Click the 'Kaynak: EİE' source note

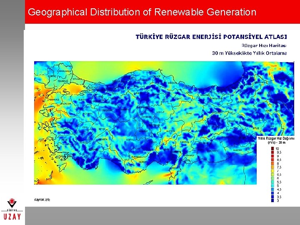pyautogui.click(x=42, y=200)
